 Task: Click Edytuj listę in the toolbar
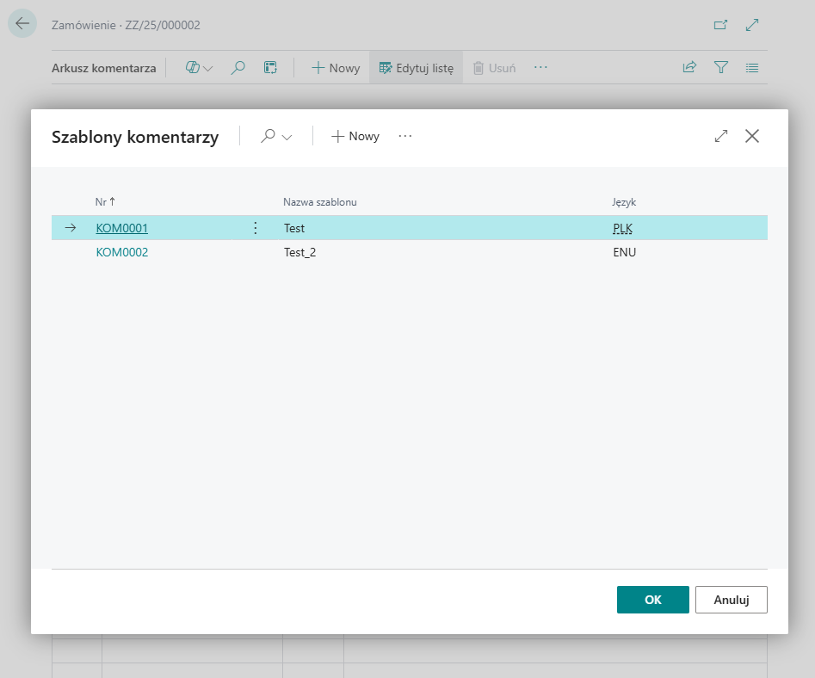click(x=416, y=68)
